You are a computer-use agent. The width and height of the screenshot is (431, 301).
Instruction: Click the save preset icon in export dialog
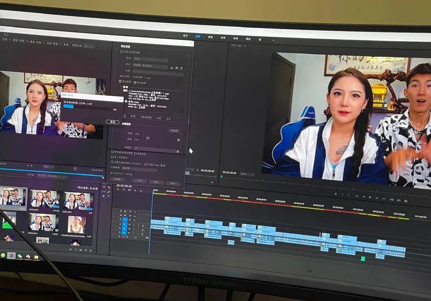tap(172, 68)
